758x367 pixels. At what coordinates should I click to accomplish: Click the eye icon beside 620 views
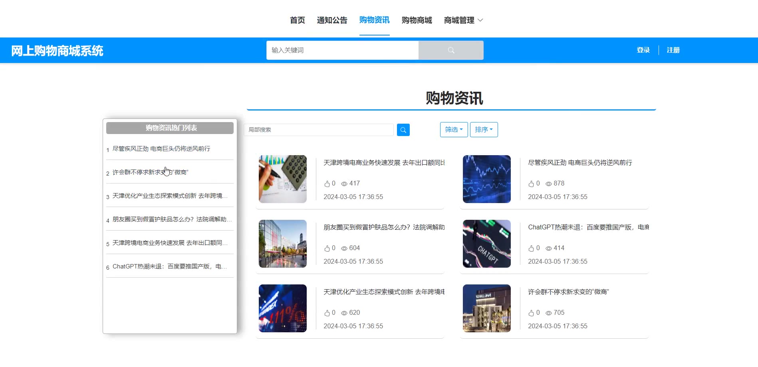tap(344, 313)
